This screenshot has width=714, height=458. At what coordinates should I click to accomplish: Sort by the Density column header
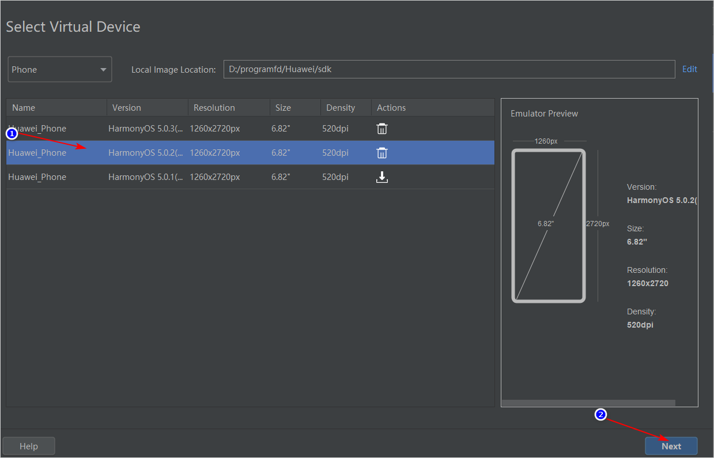click(346, 108)
